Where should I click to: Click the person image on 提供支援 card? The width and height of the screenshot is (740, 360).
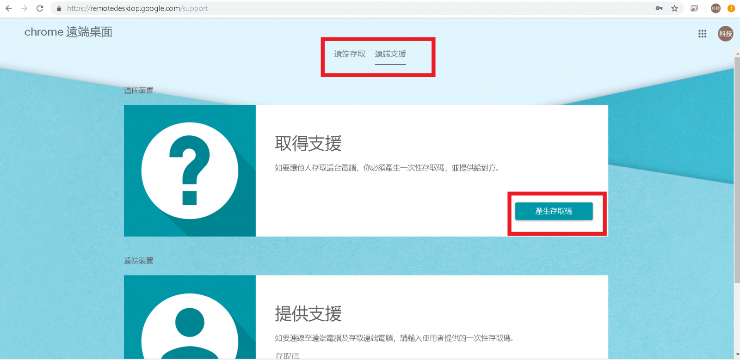(x=190, y=317)
